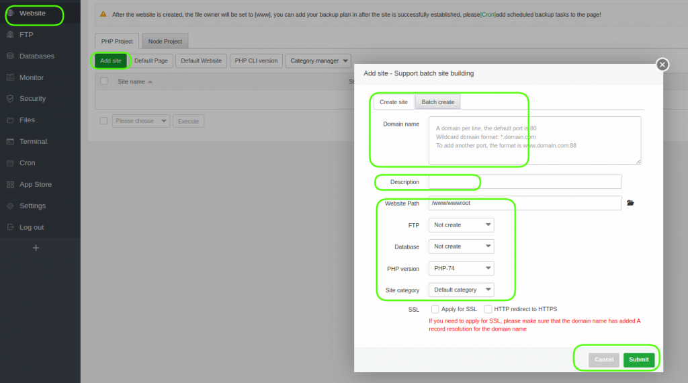The image size is (688, 383).
Task: Browse folder icon beside Website Path
Action: click(x=630, y=203)
